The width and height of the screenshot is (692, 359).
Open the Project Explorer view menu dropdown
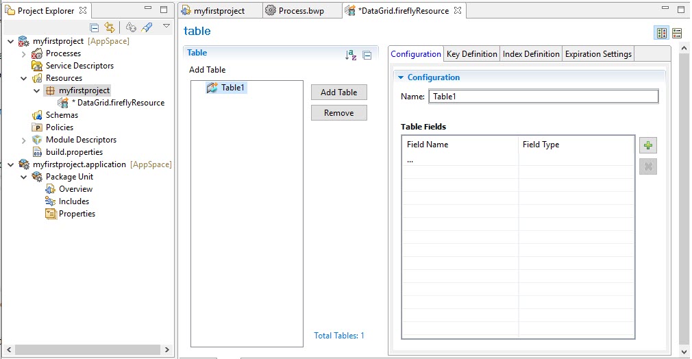coord(166,27)
